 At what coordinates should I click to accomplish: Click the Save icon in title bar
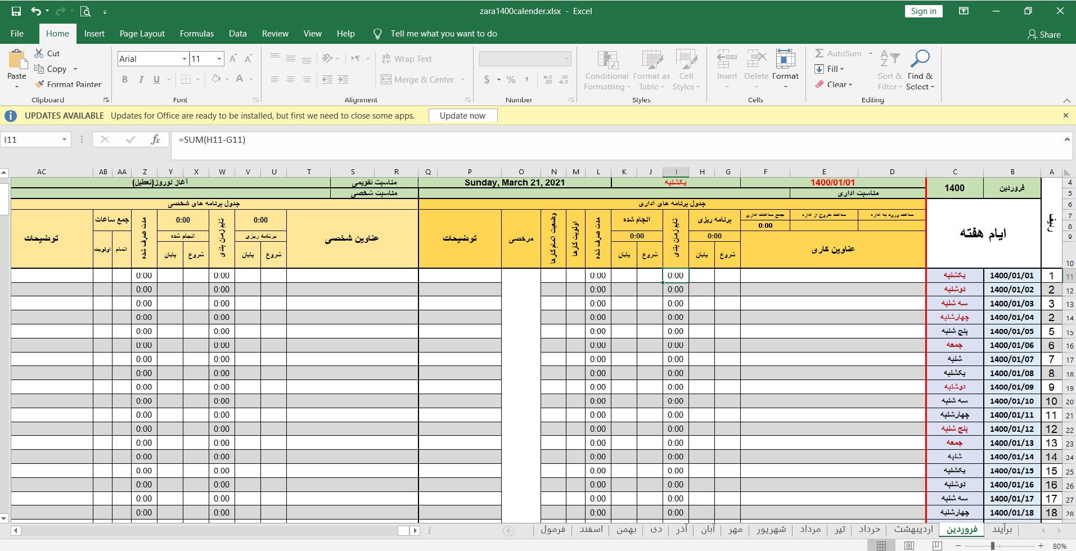16,11
